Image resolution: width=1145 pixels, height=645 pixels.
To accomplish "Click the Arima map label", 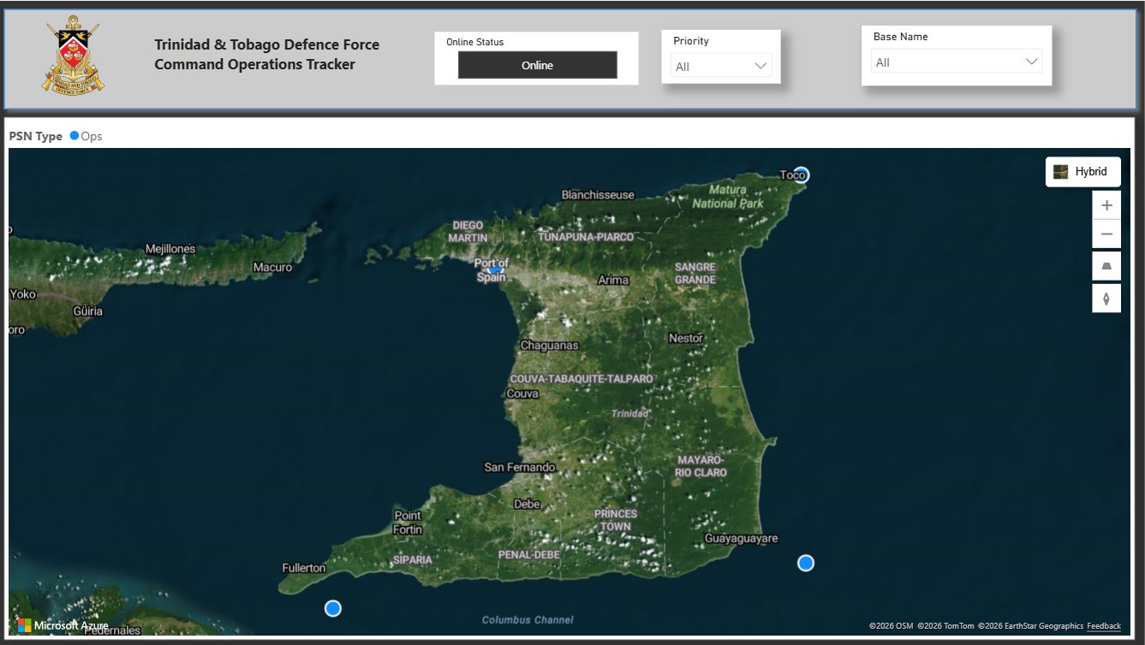I will (x=613, y=280).
